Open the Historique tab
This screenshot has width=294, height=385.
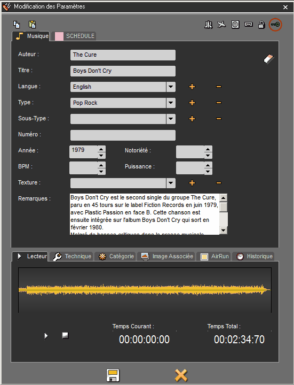255,256
